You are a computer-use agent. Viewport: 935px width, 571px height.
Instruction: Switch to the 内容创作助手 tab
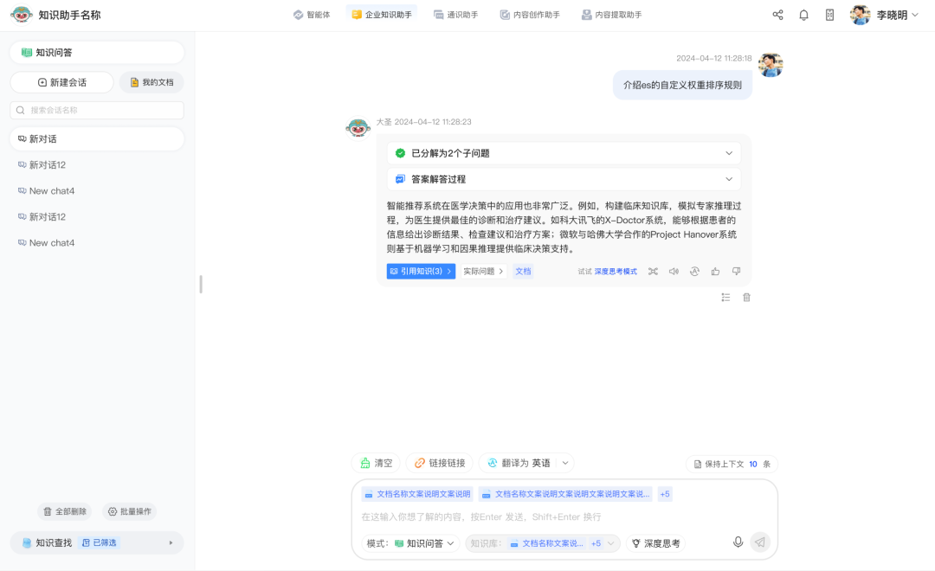pos(530,15)
